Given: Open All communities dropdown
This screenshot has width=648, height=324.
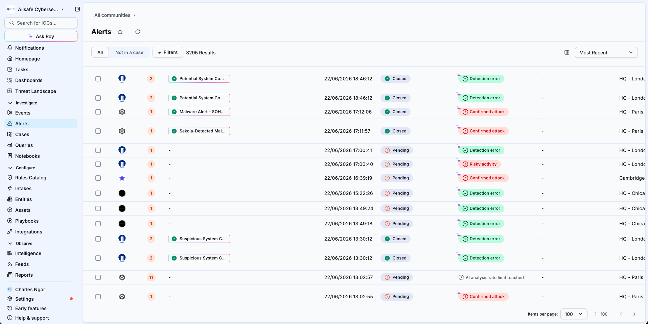Looking at the screenshot, I should pyautogui.click(x=115, y=15).
